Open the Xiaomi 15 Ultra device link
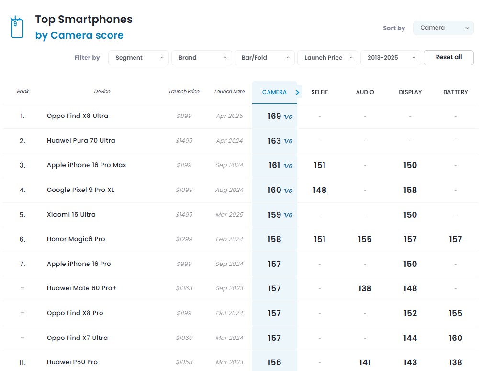The width and height of the screenshot is (481, 371). click(x=71, y=214)
